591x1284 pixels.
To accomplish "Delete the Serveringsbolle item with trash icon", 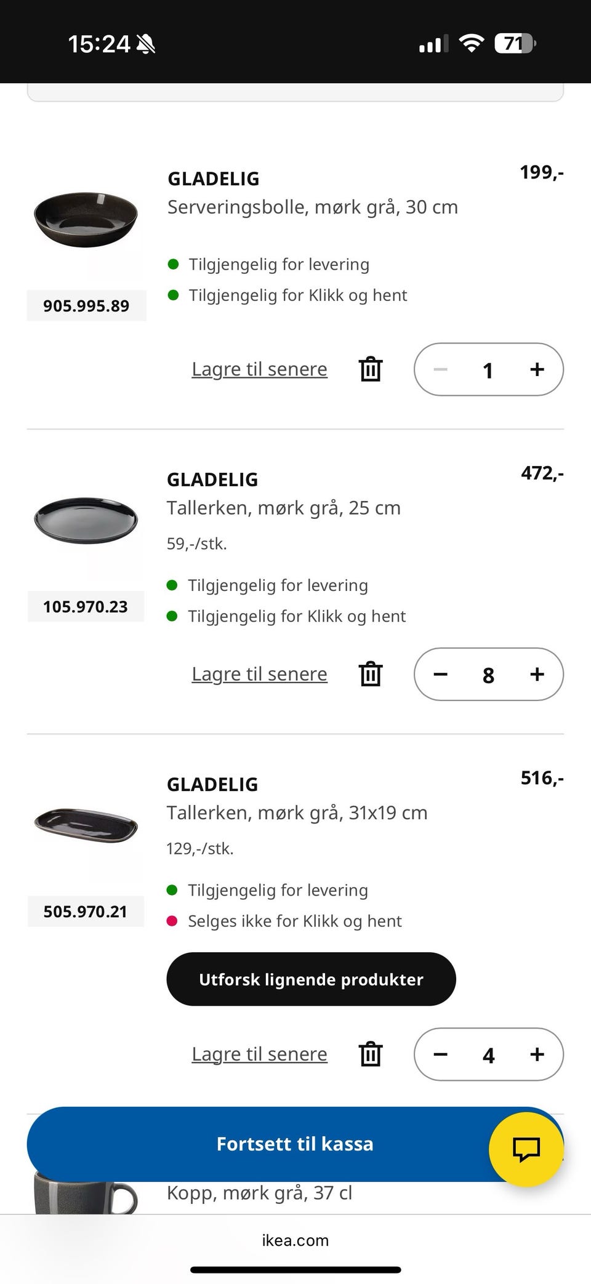I will click(x=371, y=369).
